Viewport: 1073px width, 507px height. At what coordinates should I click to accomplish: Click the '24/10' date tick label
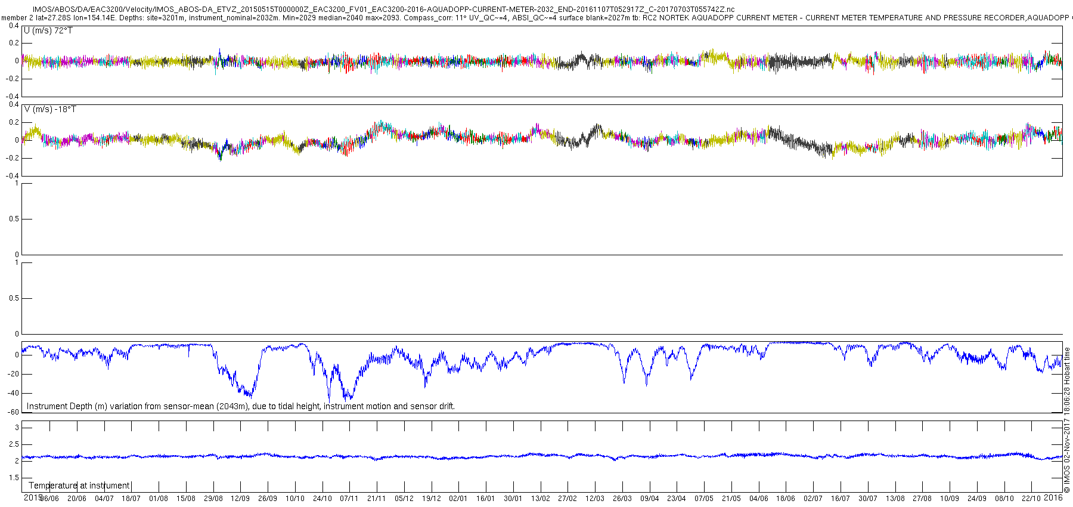[x=322, y=499]
